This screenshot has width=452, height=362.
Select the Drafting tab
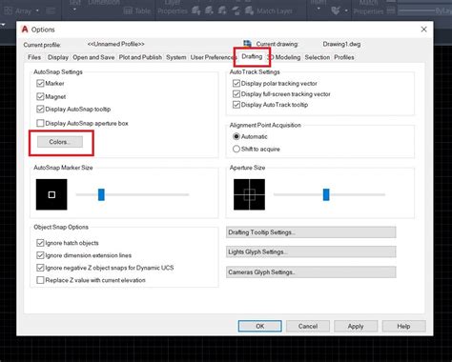[x=252, y=56]
